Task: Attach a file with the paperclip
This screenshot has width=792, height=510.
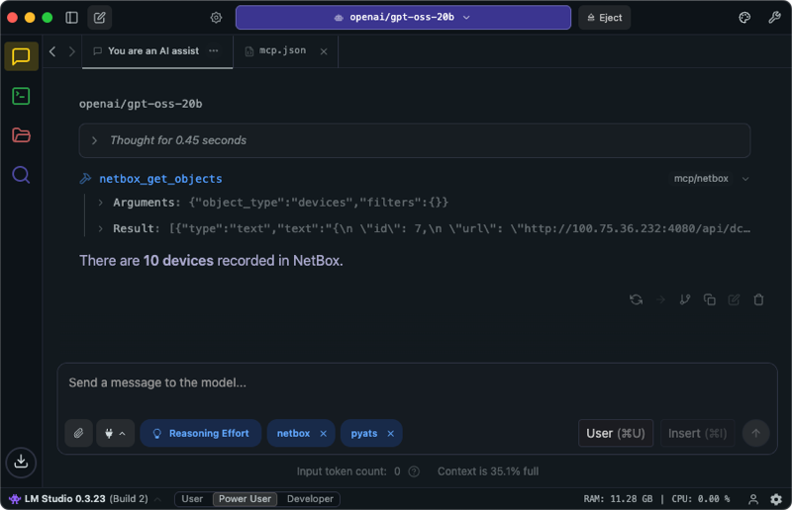Action: [79, 433]
